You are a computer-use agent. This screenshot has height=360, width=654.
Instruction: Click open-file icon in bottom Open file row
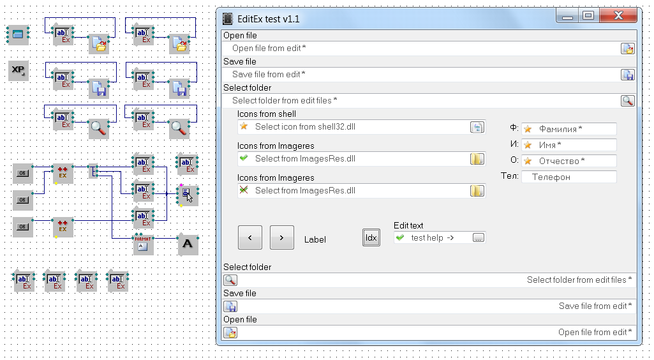(230, 333)
